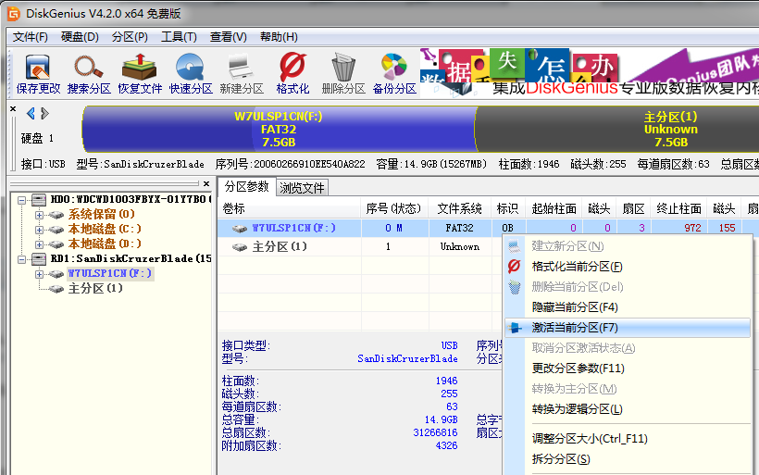Click the 文件系统 column header
759x475 pixels.
(459, 208)
